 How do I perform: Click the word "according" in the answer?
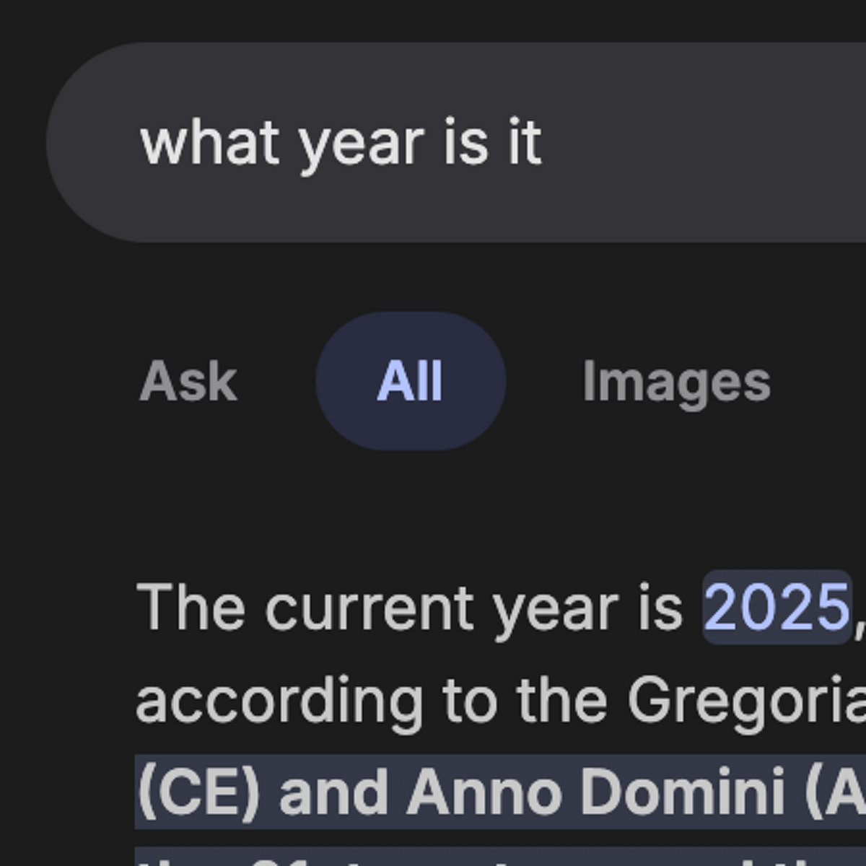click(x=279, y=700)
